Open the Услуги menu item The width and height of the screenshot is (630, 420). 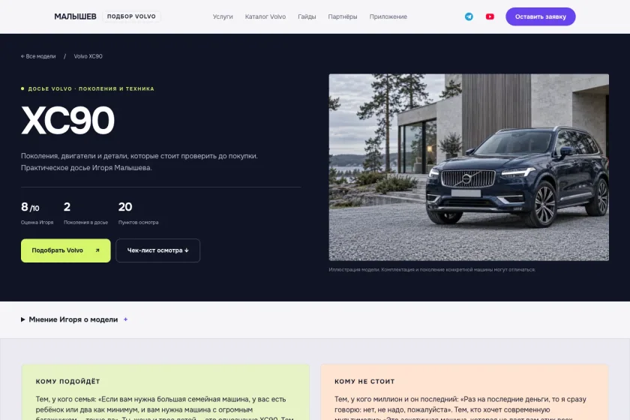click(223, 17)
